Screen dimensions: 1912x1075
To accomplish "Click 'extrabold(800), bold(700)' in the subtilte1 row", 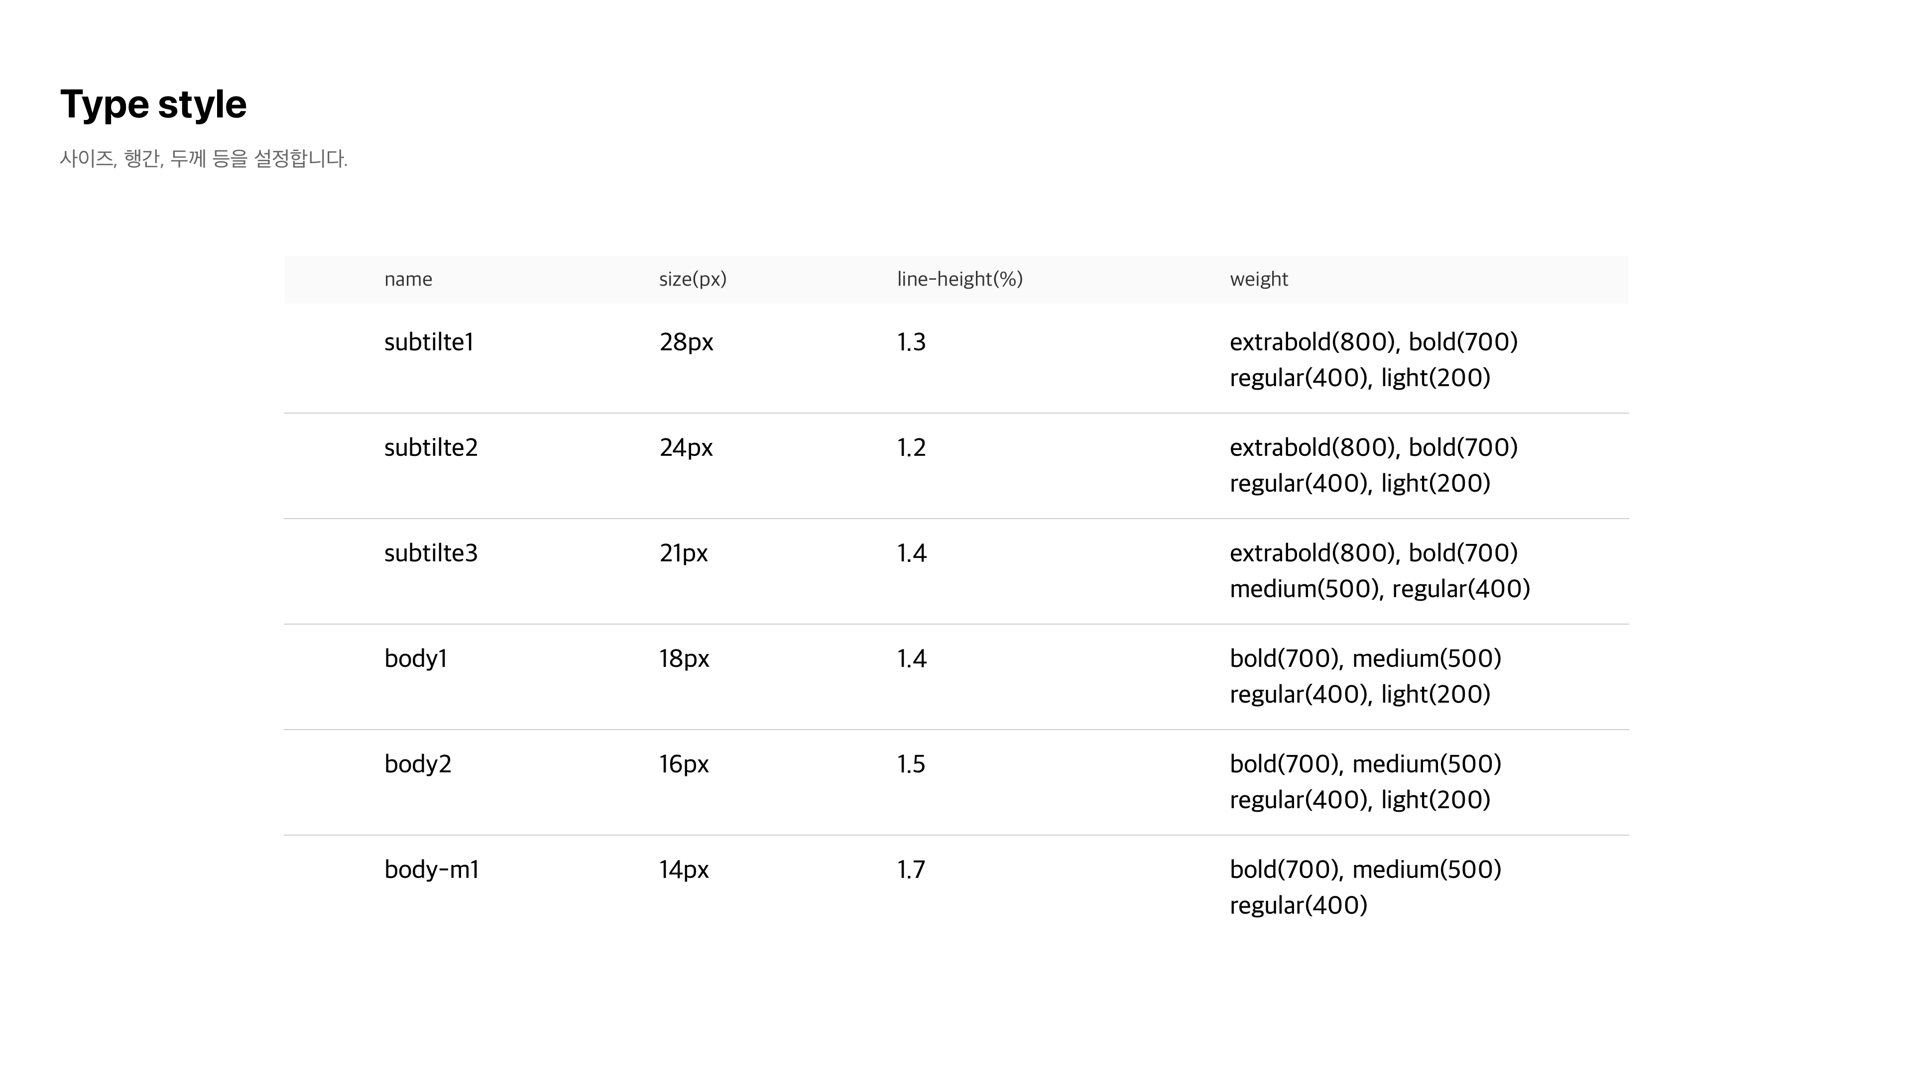I will tap(1374, 342).
